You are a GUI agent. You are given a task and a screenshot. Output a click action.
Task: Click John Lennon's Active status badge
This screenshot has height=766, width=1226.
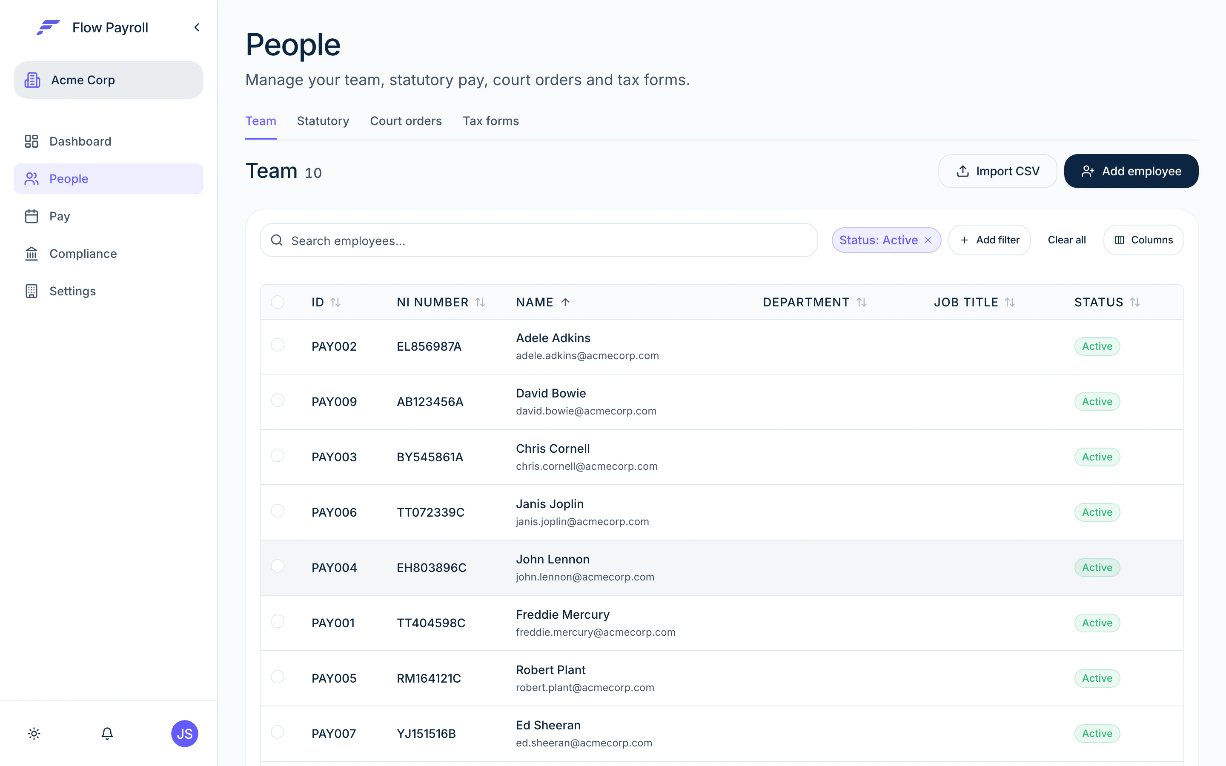pyautogui.click(x=1097, y=567)
